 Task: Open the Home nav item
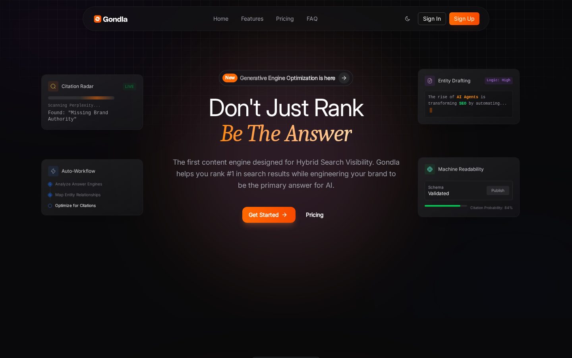coord(221,19)
